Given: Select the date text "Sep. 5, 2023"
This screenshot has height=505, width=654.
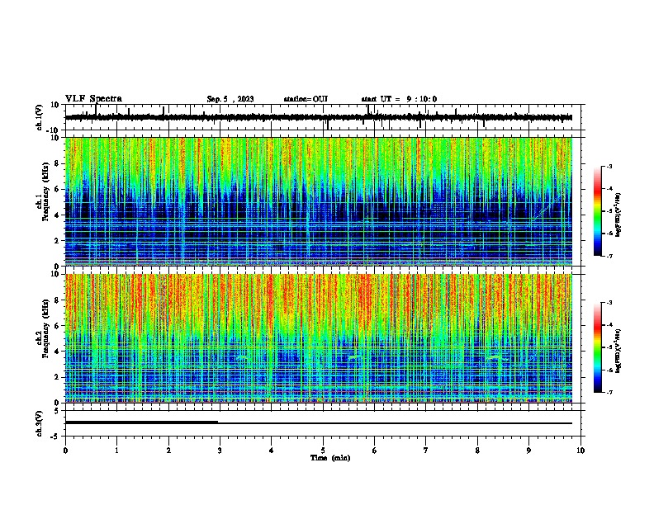Looking at the screenshot, I should click(x=230, y=99).
